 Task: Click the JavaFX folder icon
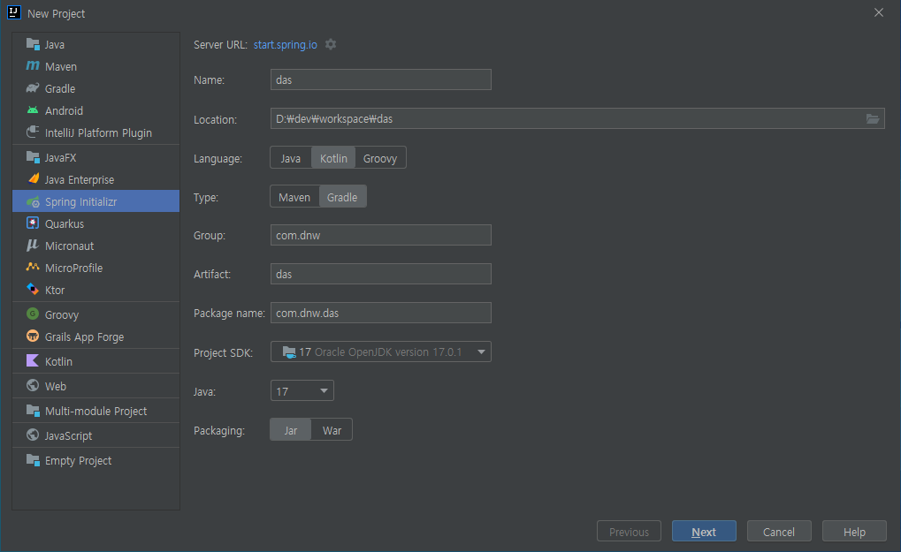pyautogui.click(x=33, y=156)
